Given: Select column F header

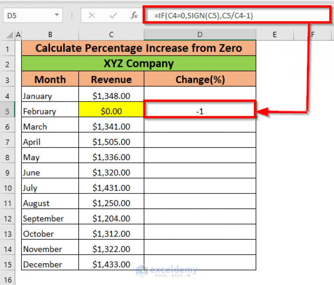Looking at the screenshot, I should click(313, 34).
